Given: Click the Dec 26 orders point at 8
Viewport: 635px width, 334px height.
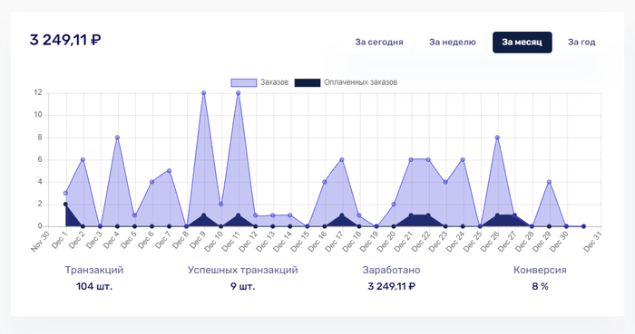Looking at the screenshot, I should click(x=497, y=138).
